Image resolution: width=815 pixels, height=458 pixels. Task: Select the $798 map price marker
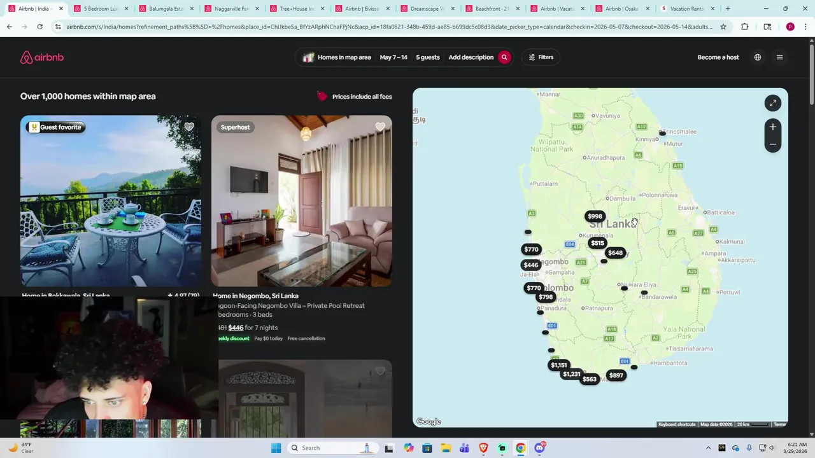(546, 297)
